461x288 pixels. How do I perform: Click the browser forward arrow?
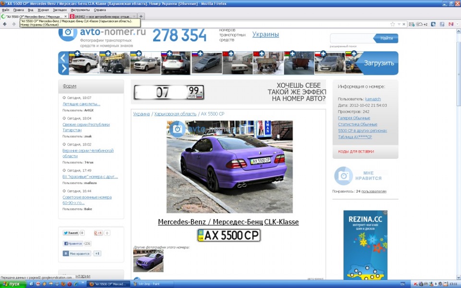[14, 24]
